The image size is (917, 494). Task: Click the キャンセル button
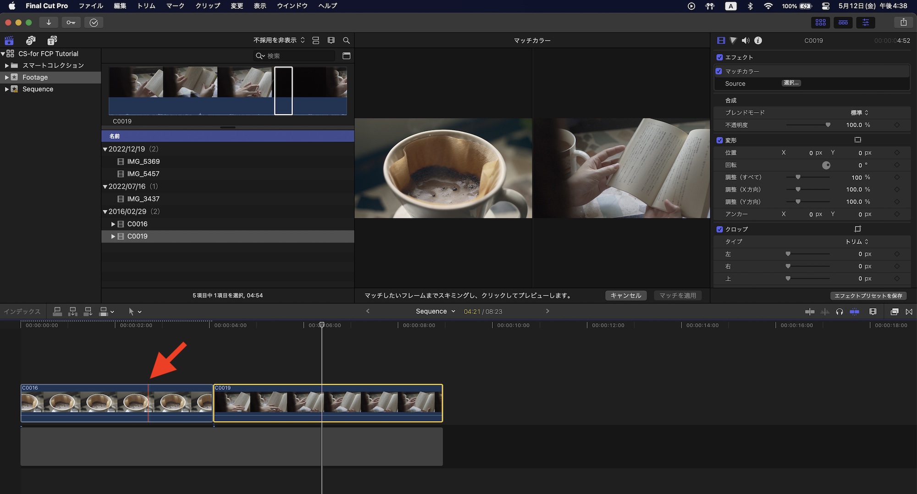tap(626, 296)
